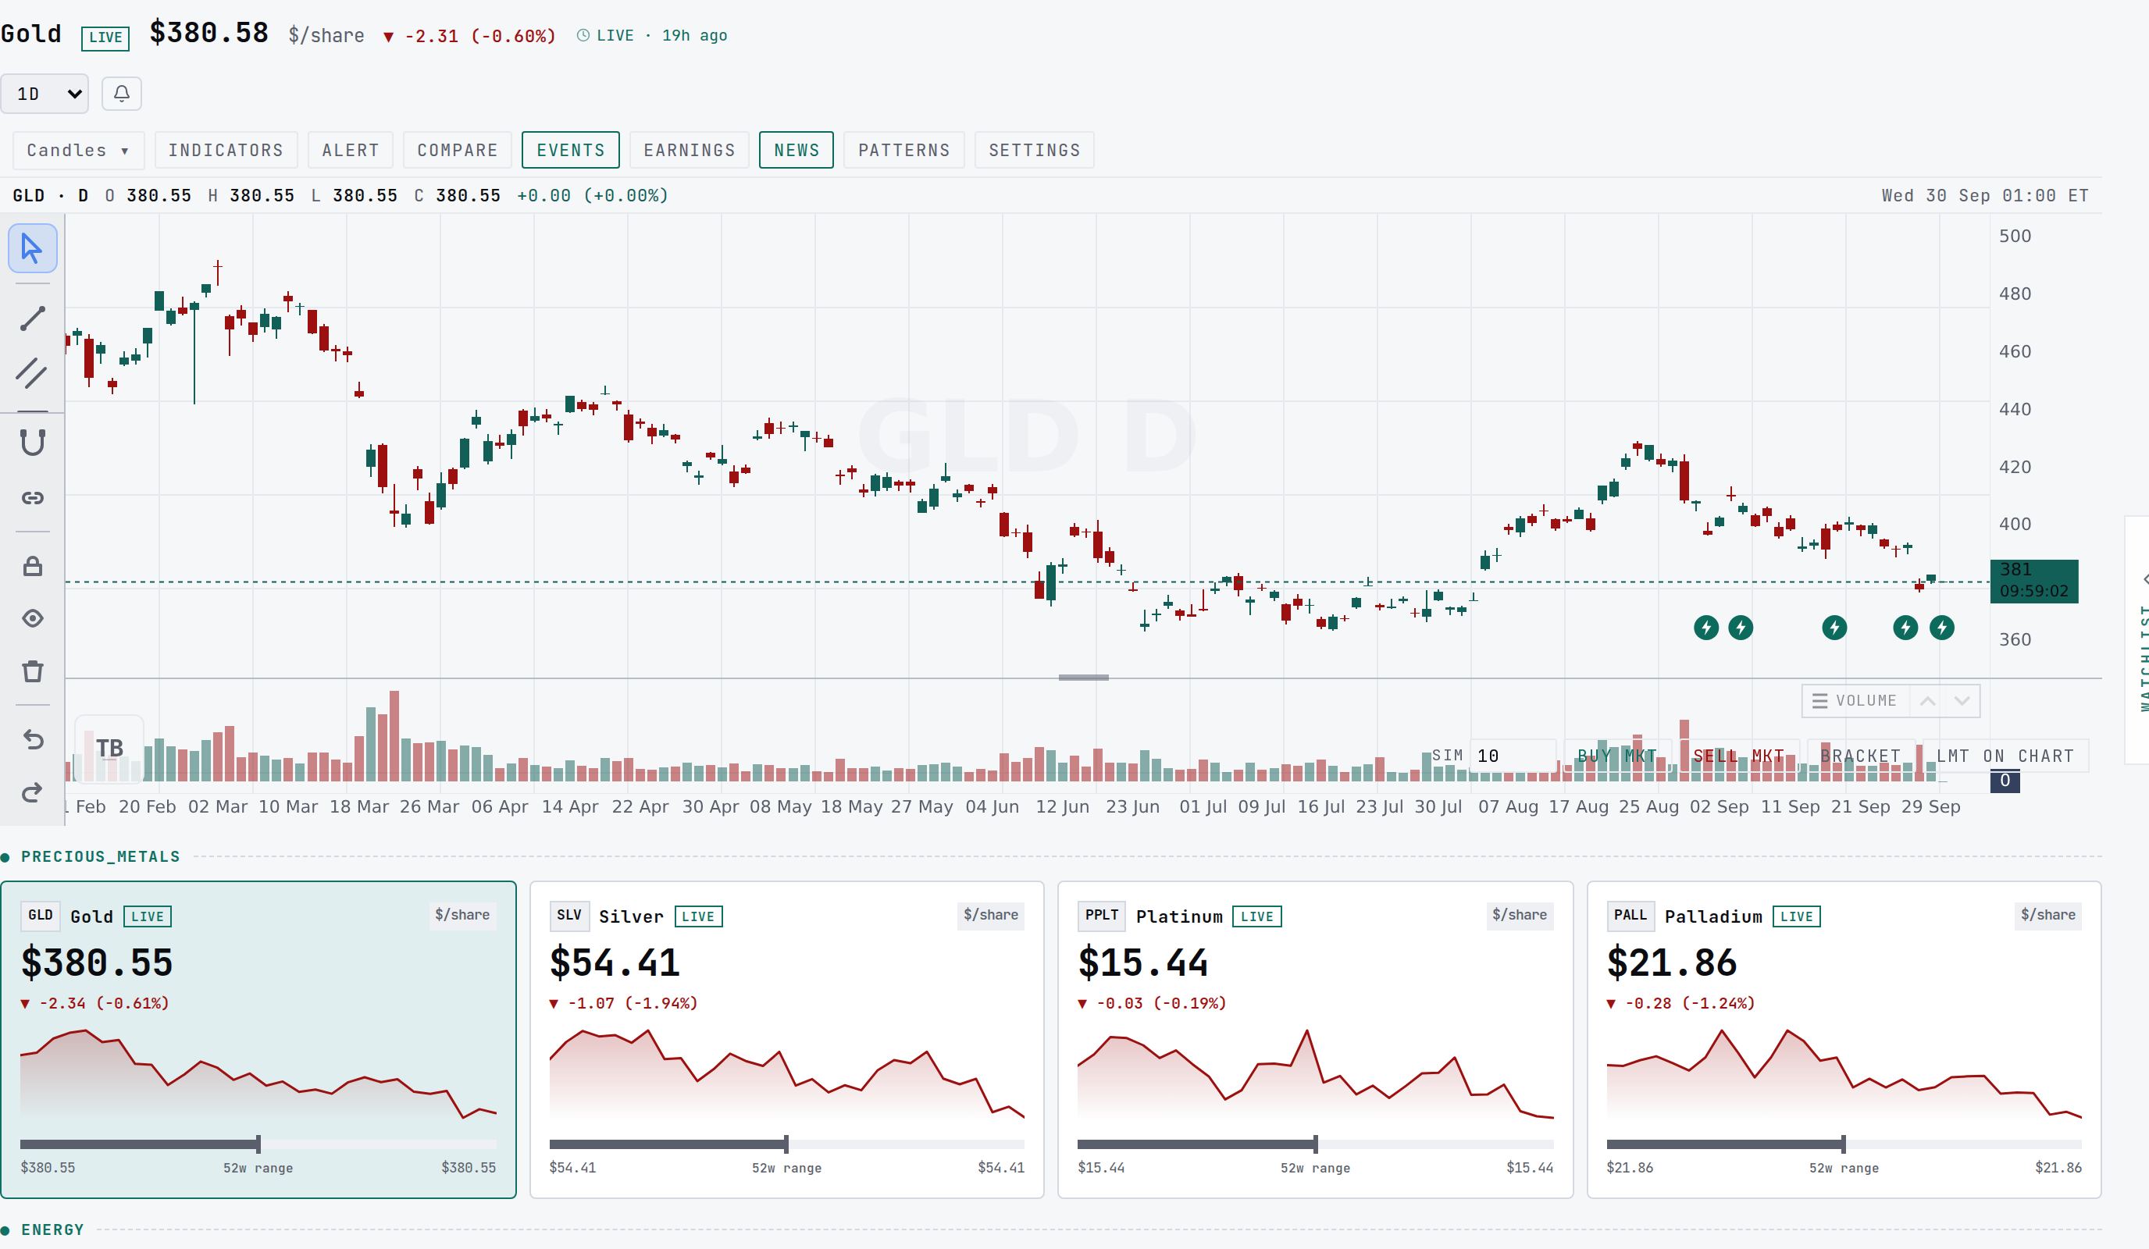Click the ALERT toolbar item
This screenshot has width=2149, height=1249.
(351, 150)
